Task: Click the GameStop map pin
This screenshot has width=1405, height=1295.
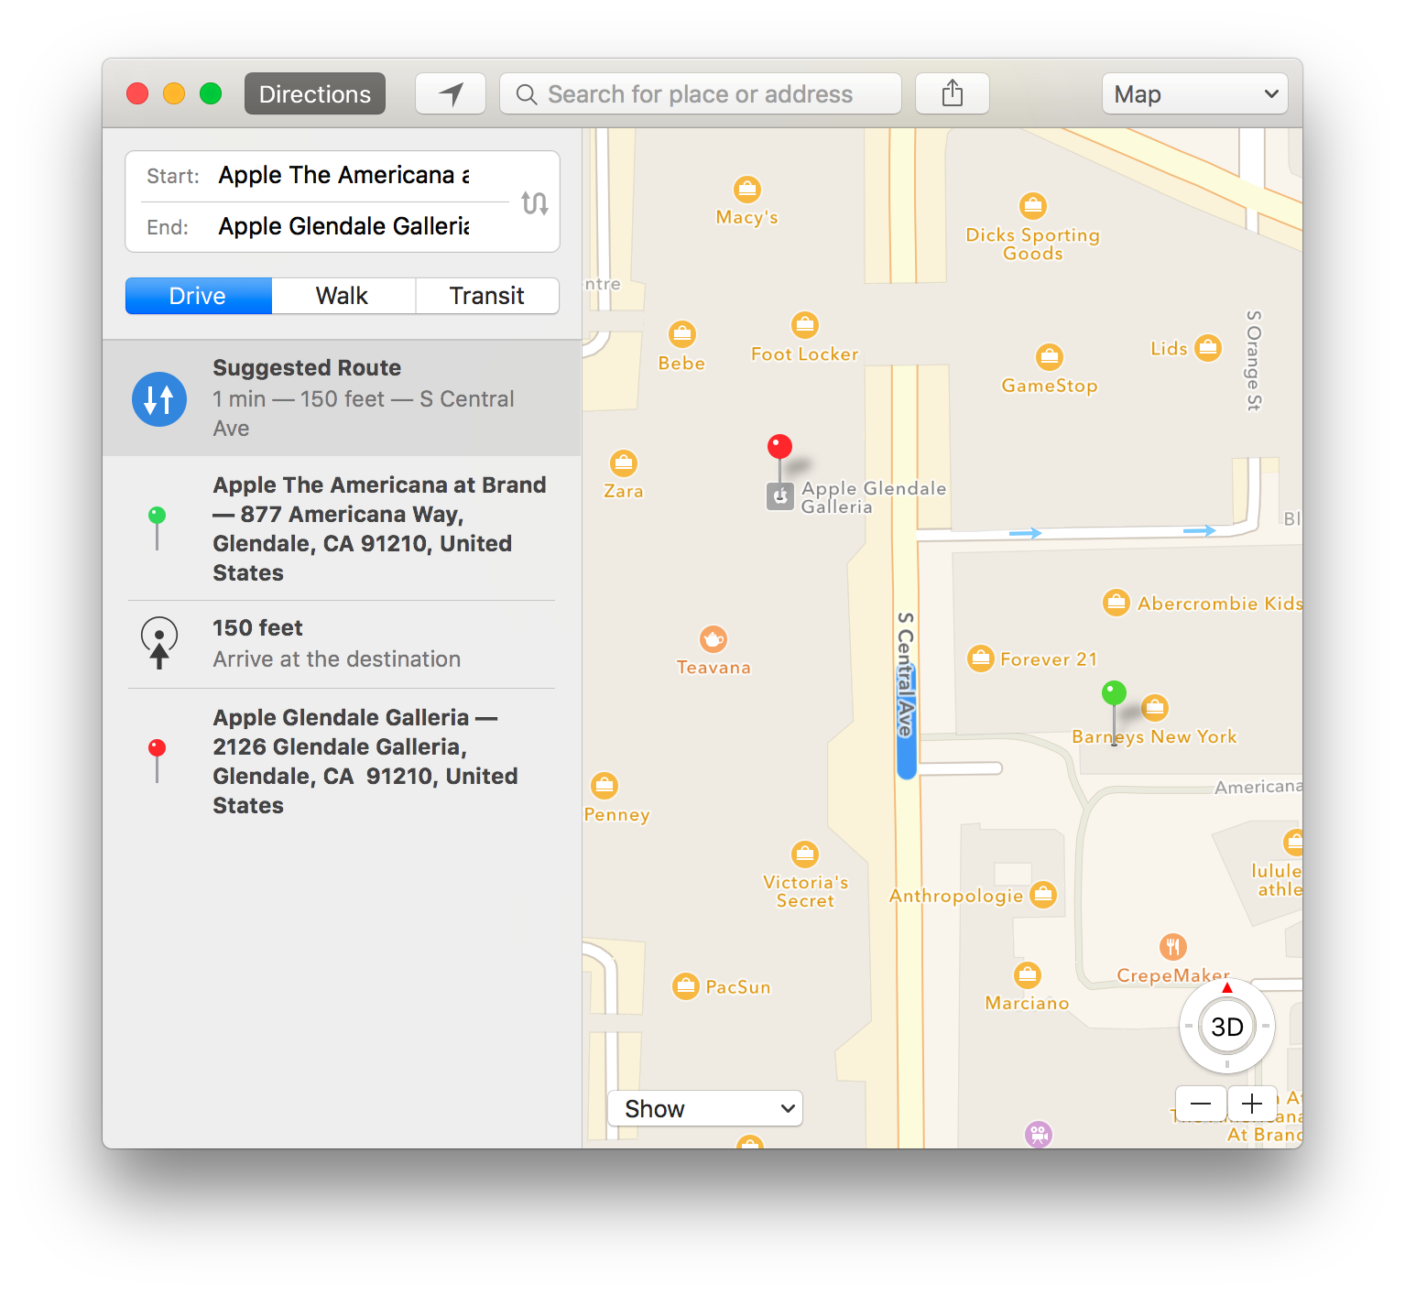Action: point(1050,356)
